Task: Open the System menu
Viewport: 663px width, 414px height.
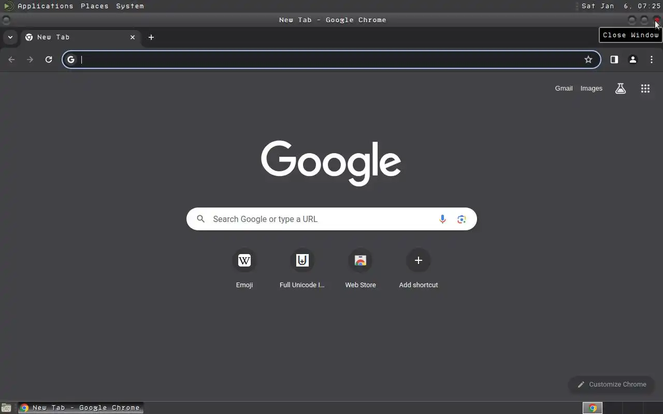Action: [x=130, y=6]
